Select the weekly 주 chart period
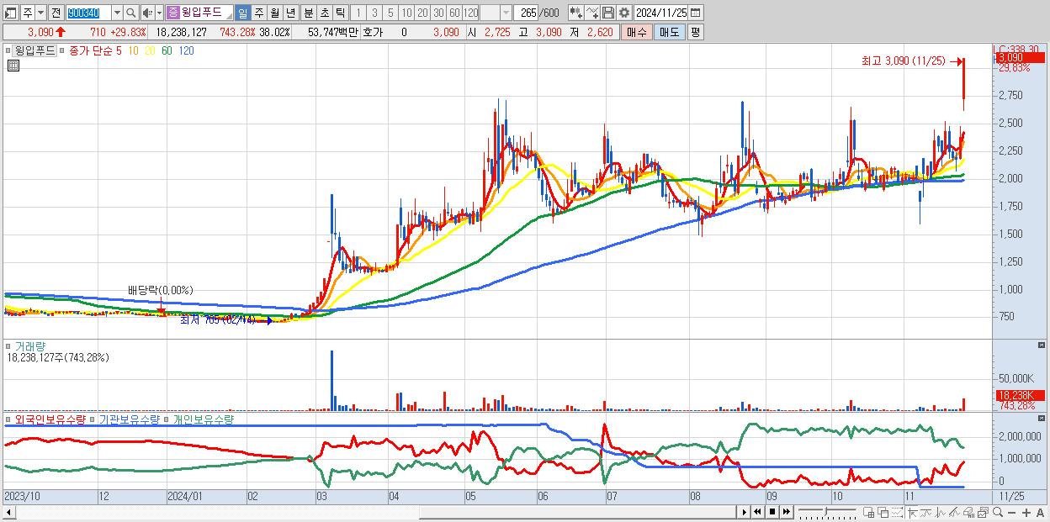1050x522 pixels. tap(258, 13)
